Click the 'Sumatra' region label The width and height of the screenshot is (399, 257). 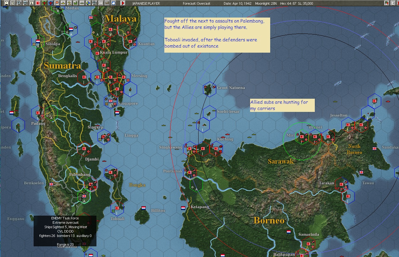tap(62, 66)
